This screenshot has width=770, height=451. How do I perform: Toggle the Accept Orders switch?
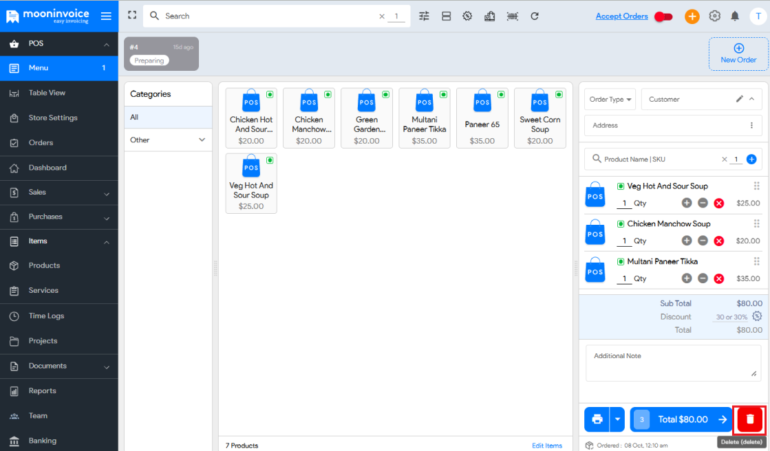(x=663, y=16)
